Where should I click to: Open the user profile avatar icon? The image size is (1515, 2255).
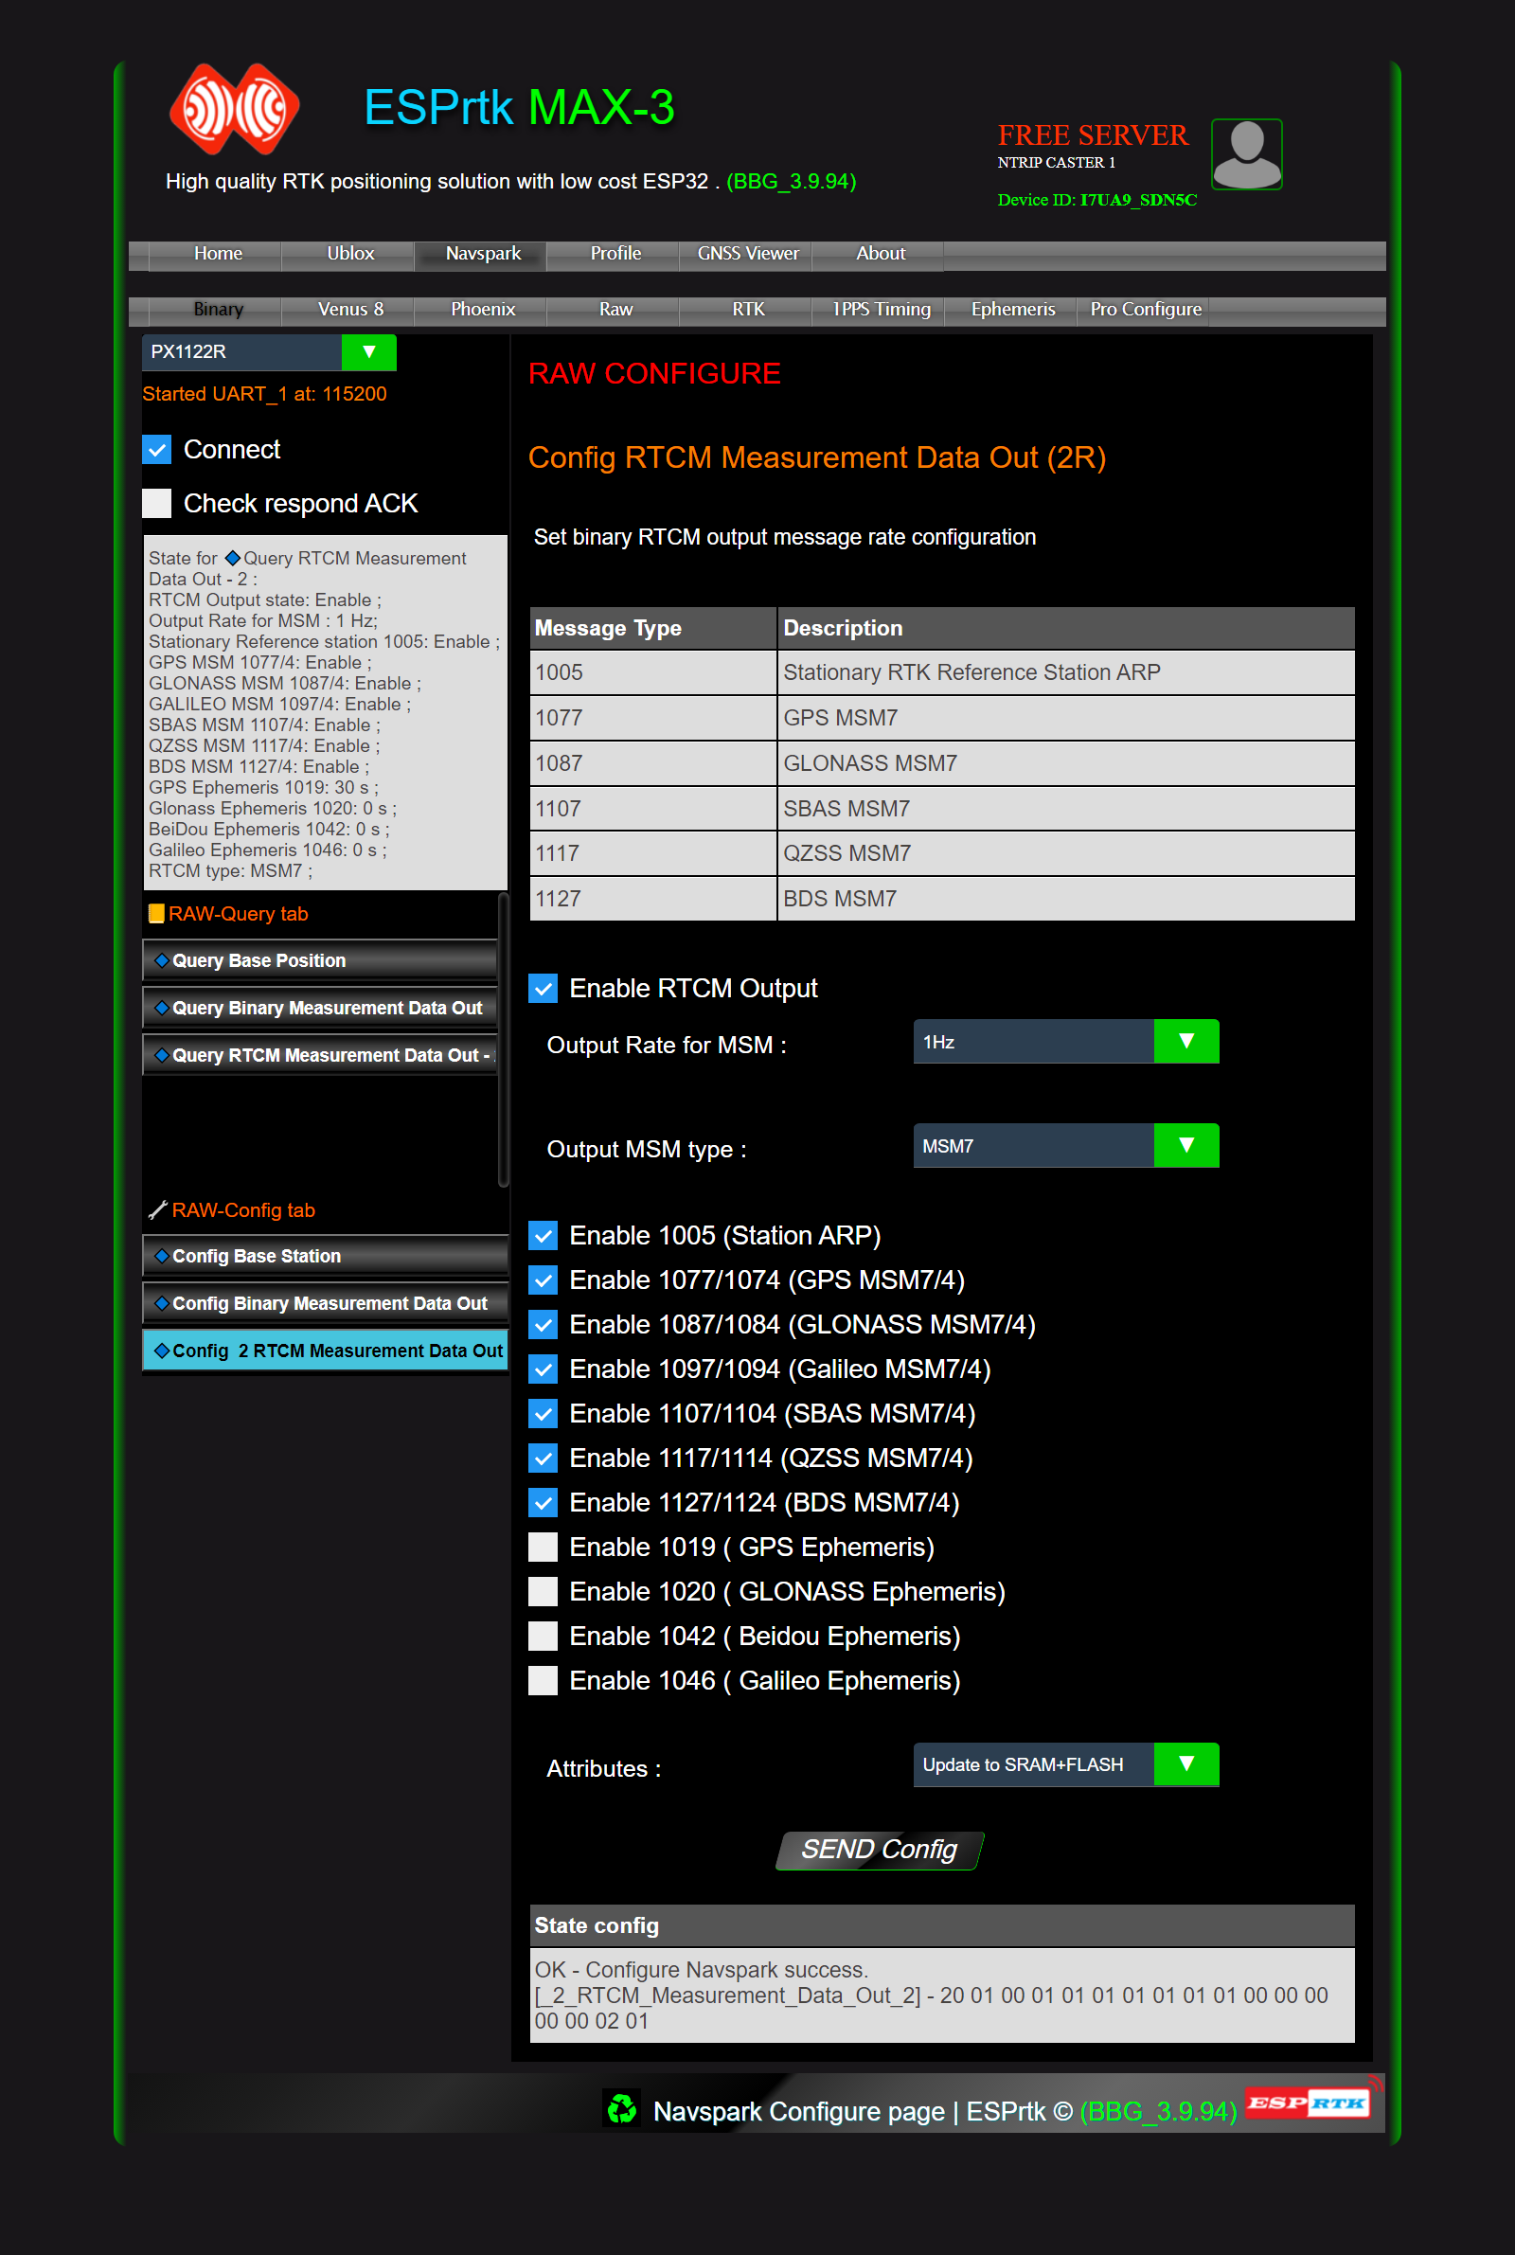pyautogui.click(x=1245, y=154)
